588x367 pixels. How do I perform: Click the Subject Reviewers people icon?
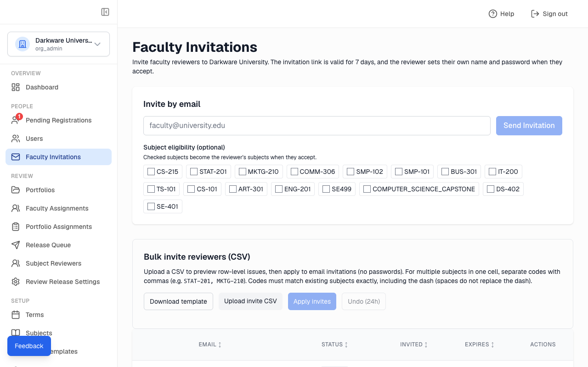click(16, 263)
